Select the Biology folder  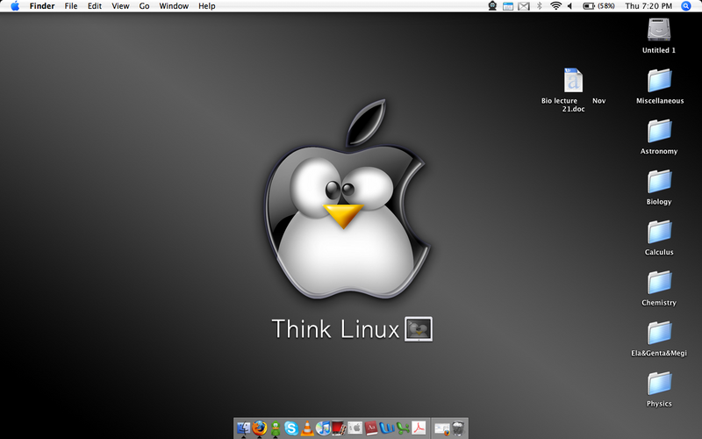point(659,188)
